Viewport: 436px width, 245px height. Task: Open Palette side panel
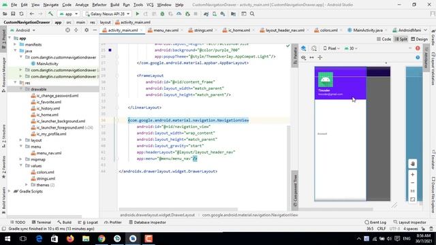tap(295, 56)
